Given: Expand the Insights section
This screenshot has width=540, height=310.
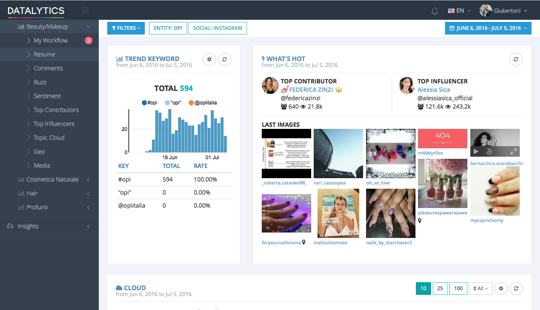Looking at the screenshot, I should (x=88, y=226).
